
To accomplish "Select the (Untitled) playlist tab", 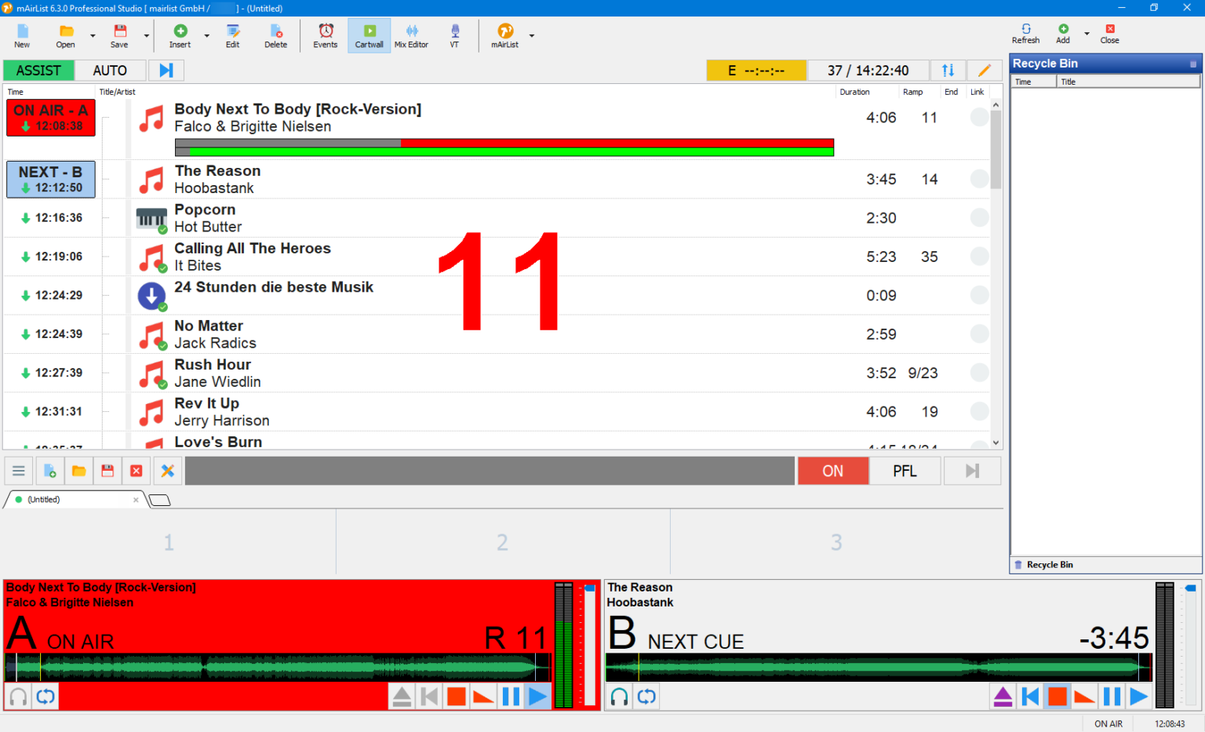I will (x=43, y=499).
